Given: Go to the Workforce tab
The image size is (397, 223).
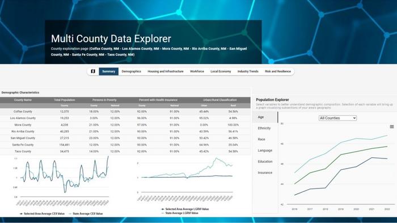Looking at the screenshot, I should (197, 71).
